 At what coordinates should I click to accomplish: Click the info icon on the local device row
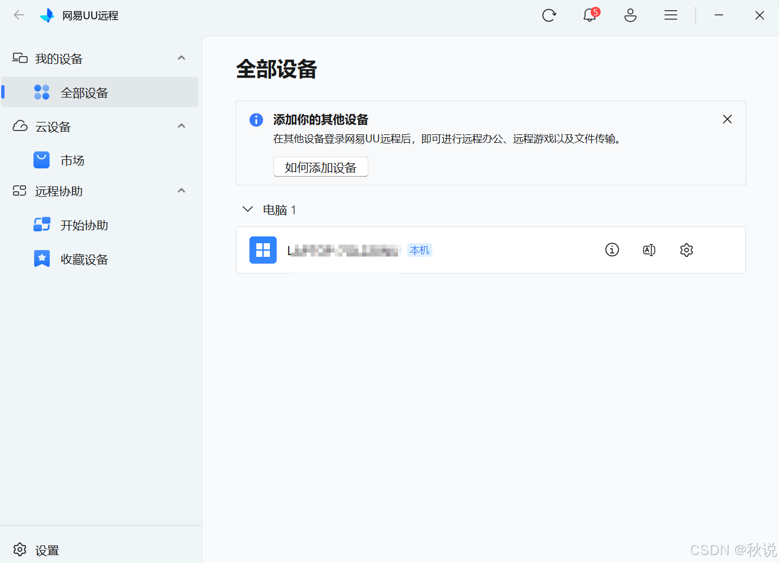pyautogui.click(x=612, y=249)
